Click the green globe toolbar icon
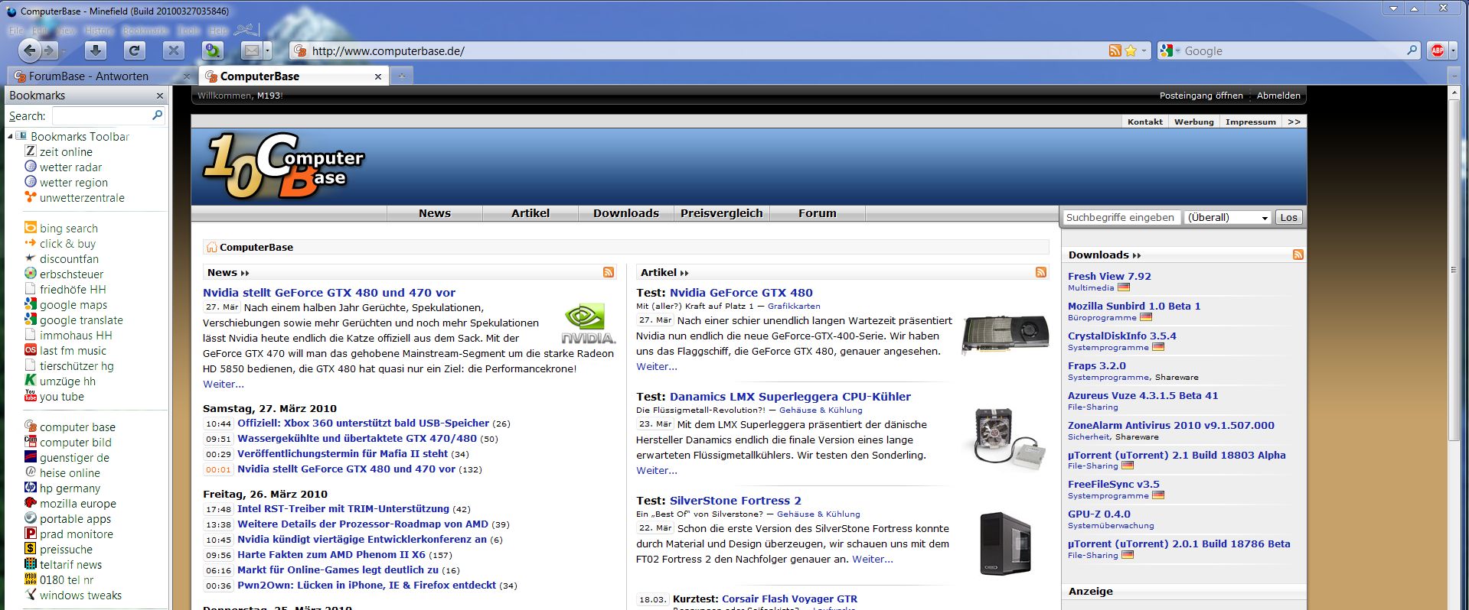 click(x=213, y=50)
